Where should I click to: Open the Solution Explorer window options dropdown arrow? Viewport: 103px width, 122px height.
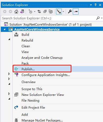(91, 5)
